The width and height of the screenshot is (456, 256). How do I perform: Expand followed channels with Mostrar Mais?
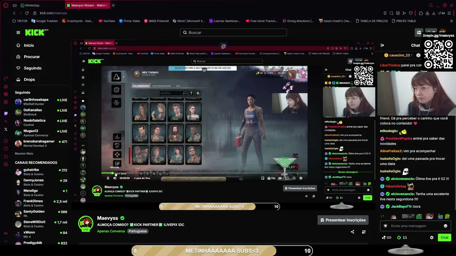(x=24, y=154)
